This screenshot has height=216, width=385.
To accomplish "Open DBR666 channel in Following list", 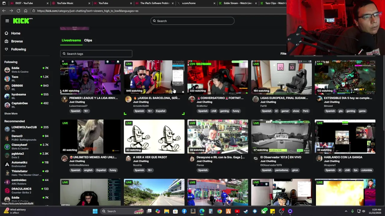I will click(x=26, y=87).
